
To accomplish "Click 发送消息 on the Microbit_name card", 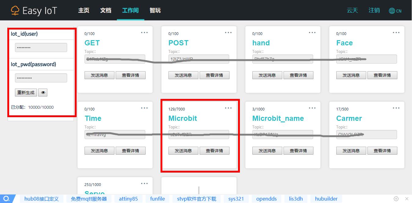I will [267, 151].
